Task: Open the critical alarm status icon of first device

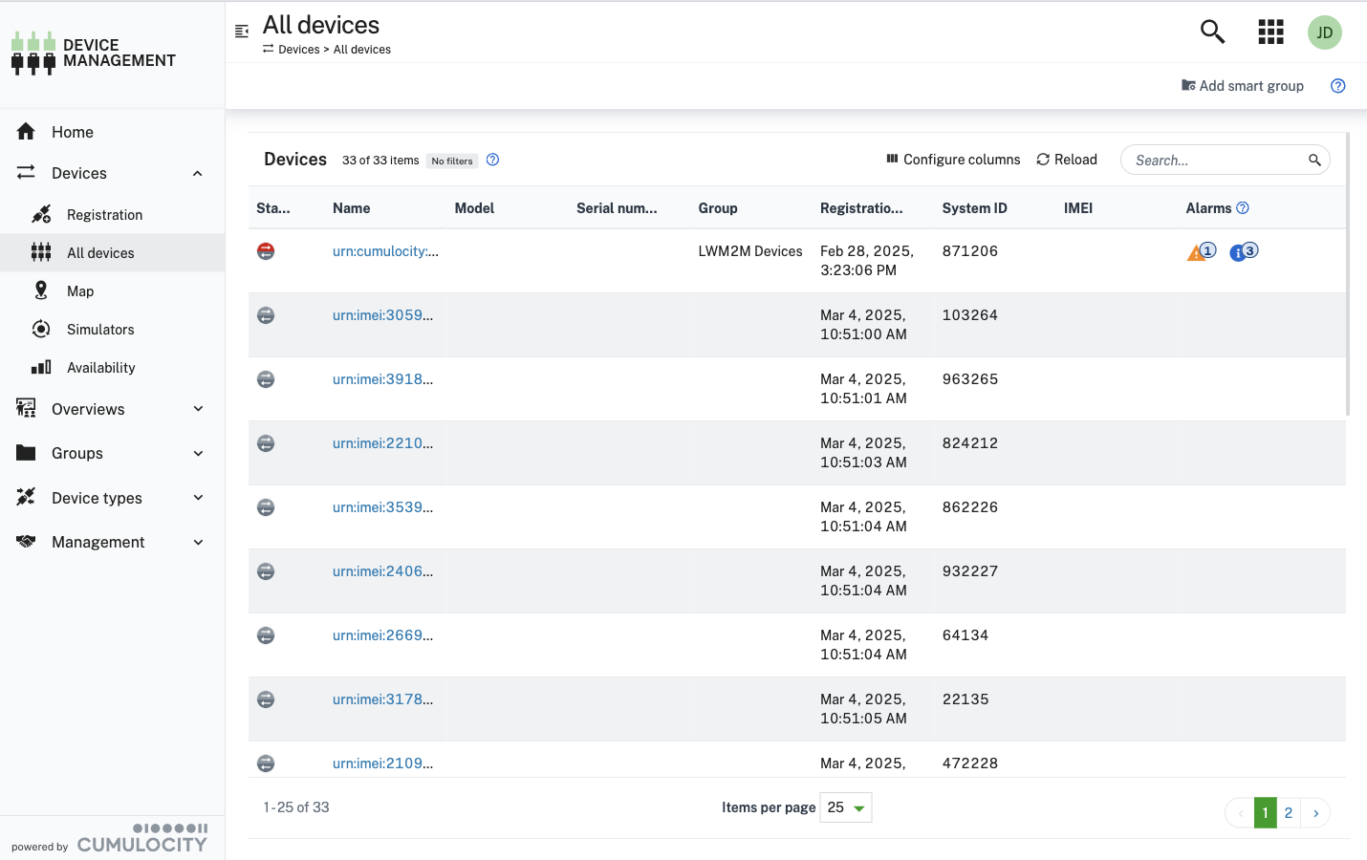Action: click(x=265, y=251)
